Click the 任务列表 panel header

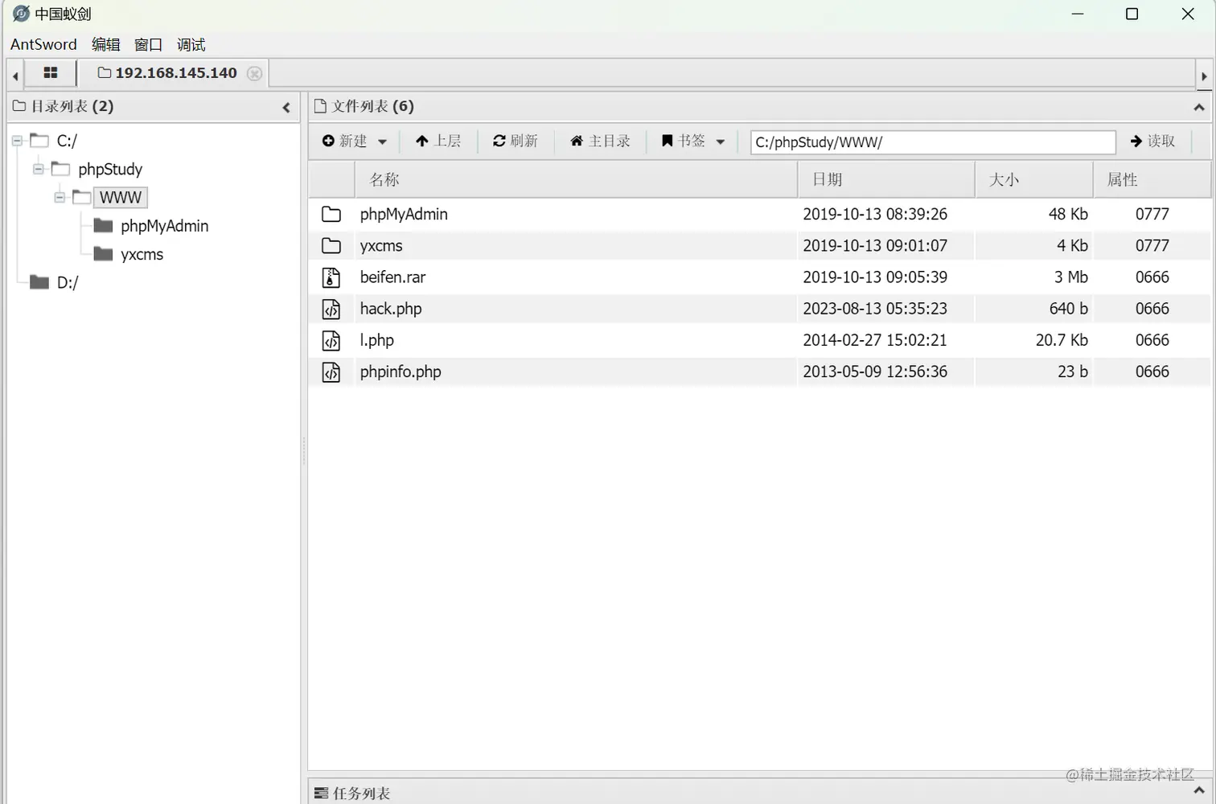point(760,792)
